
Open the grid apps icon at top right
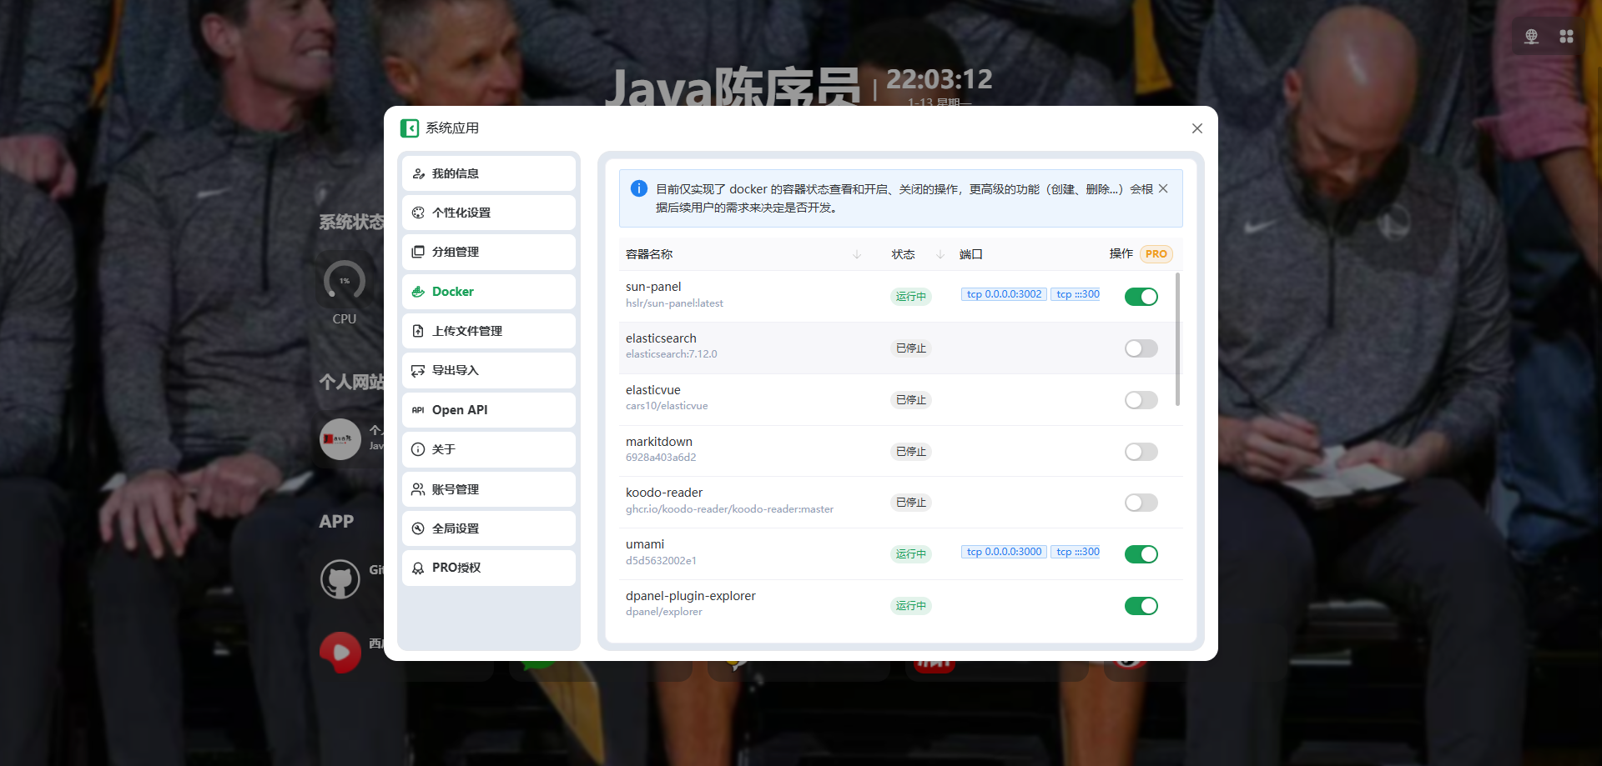pyautogui.click(x=1566, y=37)
